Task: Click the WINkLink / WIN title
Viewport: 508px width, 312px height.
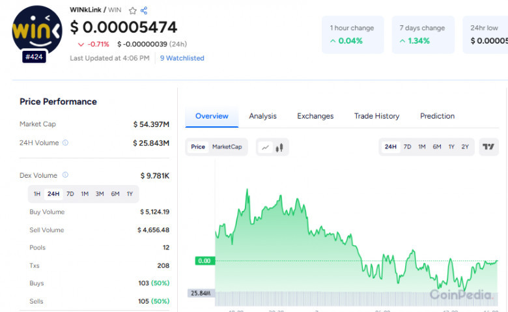Action: point(96,10)
